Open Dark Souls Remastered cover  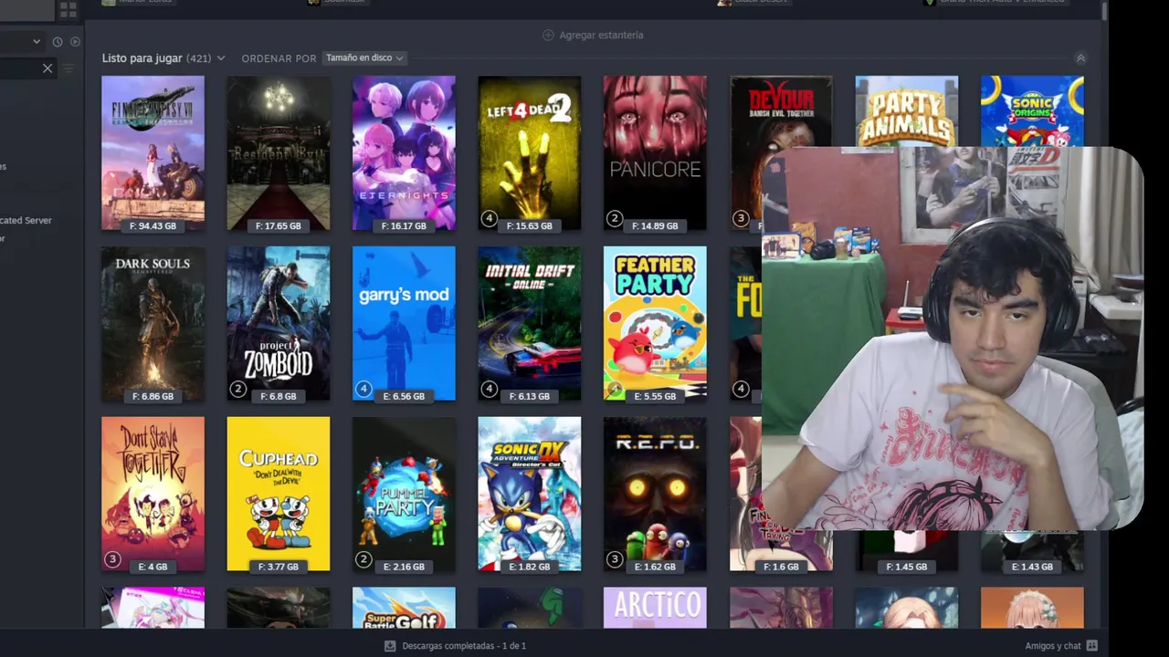[153, 323]
